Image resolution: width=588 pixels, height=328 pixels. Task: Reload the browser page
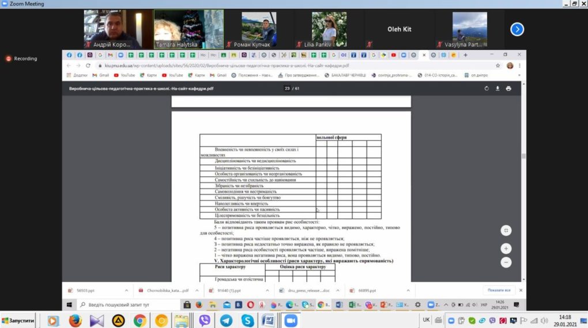[88, 66]
